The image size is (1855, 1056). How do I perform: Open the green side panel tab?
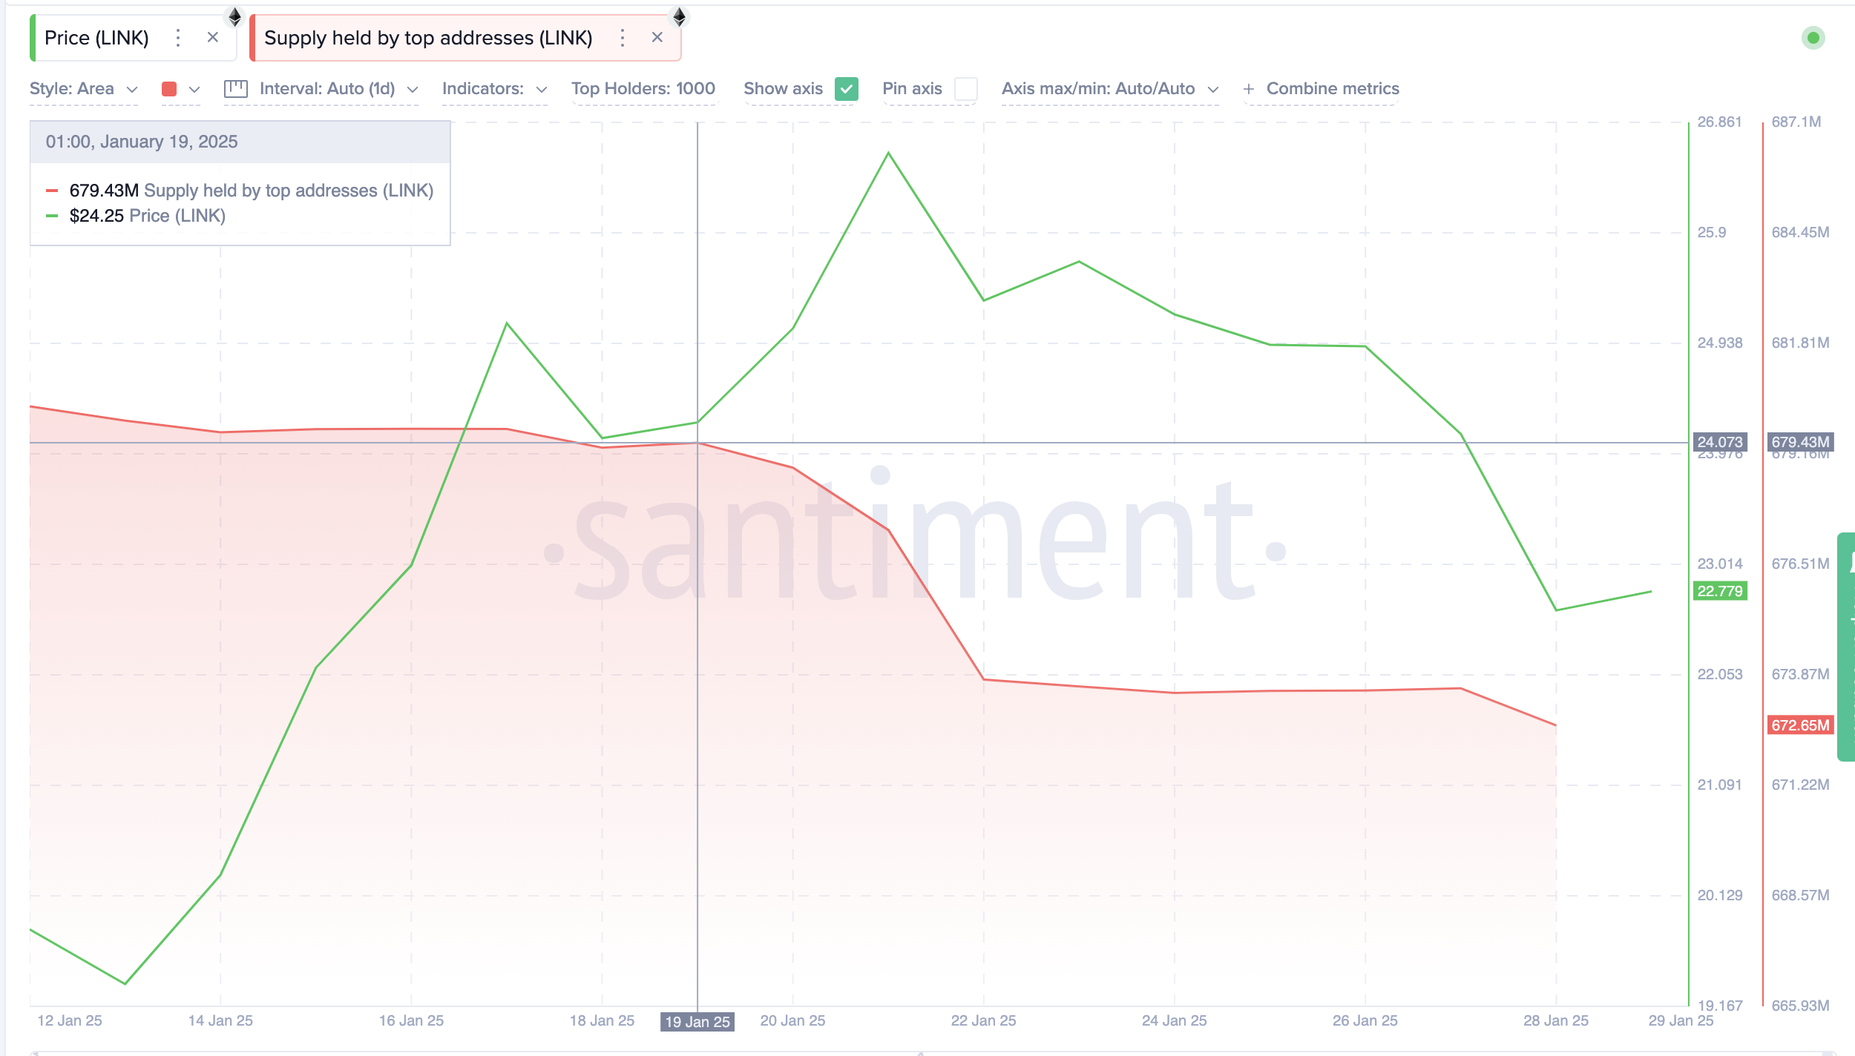(x=1846, y=647)
